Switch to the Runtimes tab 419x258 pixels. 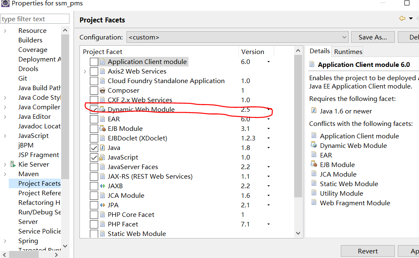coord(348,52)
